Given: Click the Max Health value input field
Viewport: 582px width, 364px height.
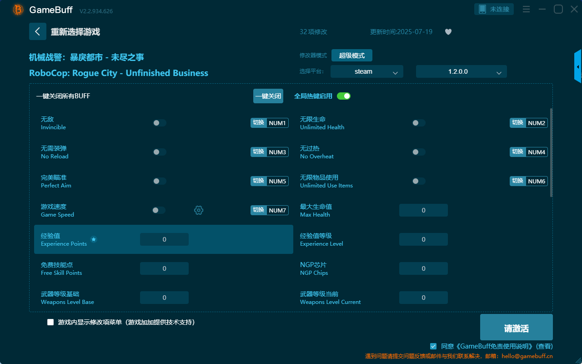Looking at the screenshot, I should pos(423,210).
